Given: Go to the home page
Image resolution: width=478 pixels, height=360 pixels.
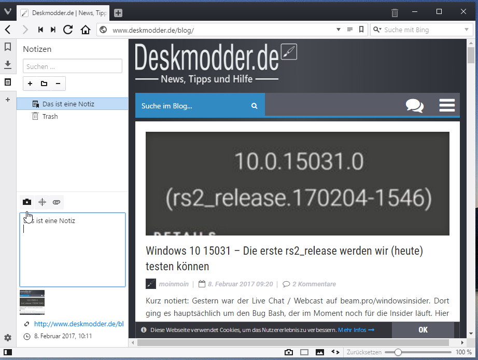Looking at the screenshot, I should coord(86,30).
